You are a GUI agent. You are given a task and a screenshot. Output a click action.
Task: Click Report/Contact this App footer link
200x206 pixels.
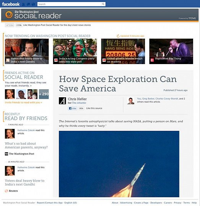click(x=50, y=203)
